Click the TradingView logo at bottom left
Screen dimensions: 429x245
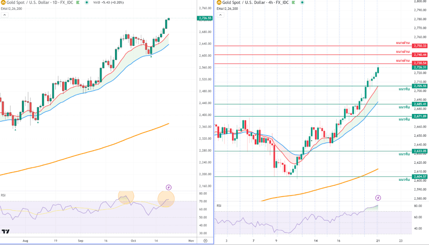point(6,232)
